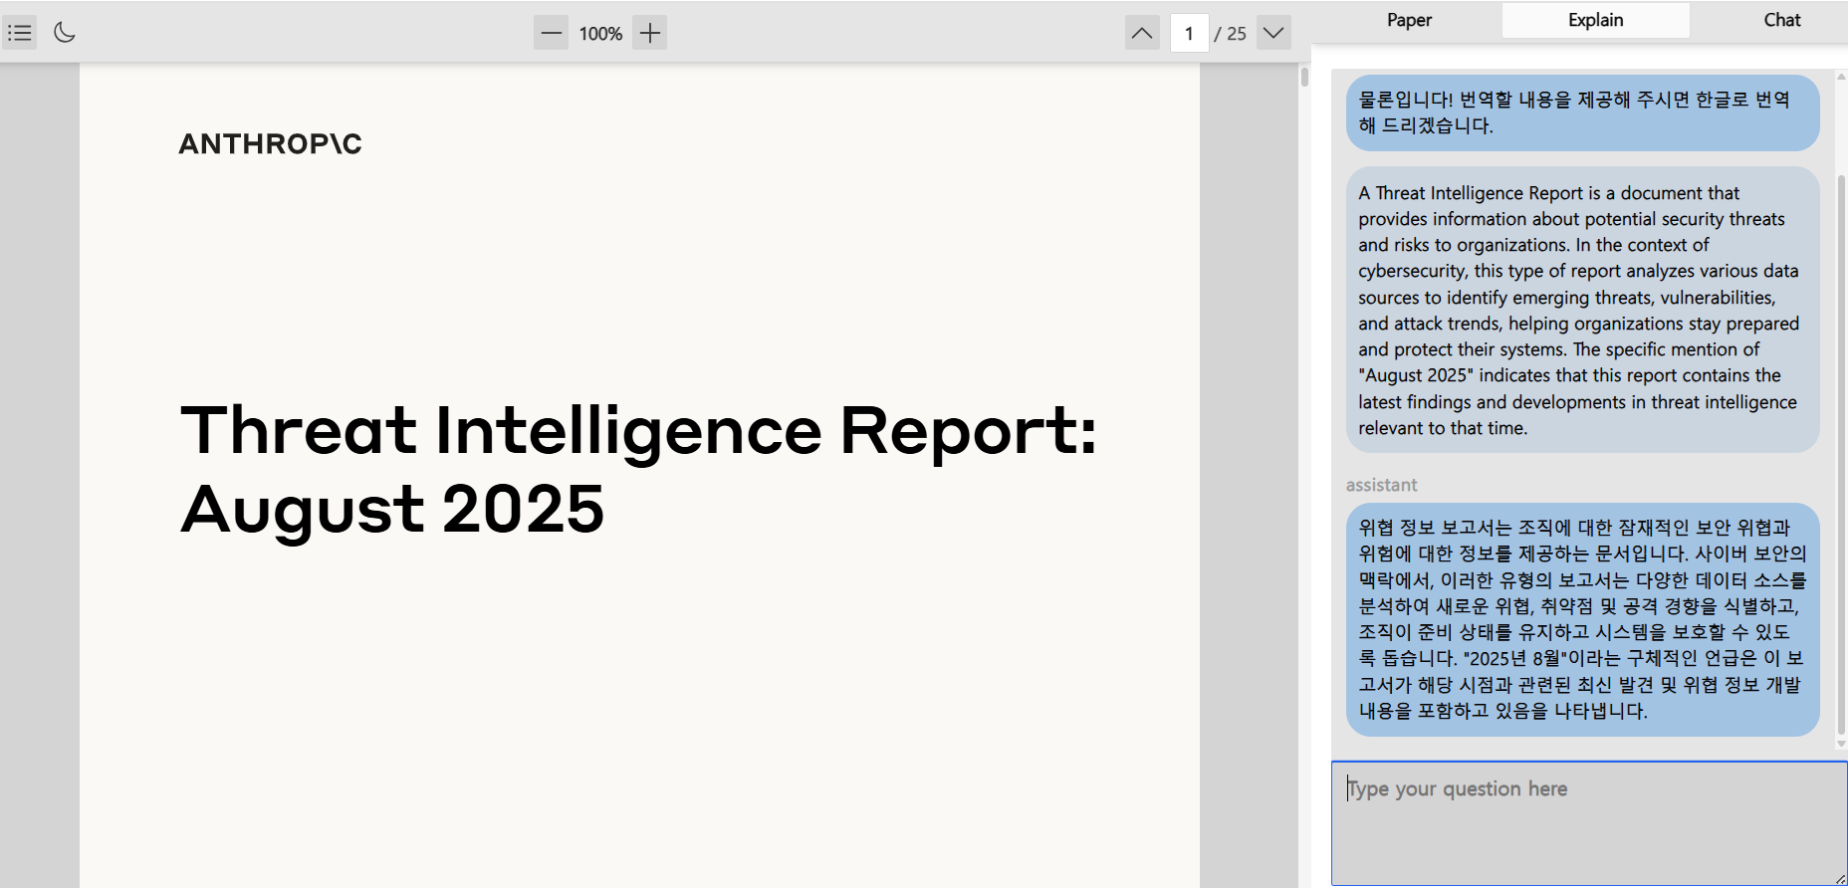Viewport: 1848px width, 888px height.
Task: Click the 100% zoom level text
Action: click(600, 34)
